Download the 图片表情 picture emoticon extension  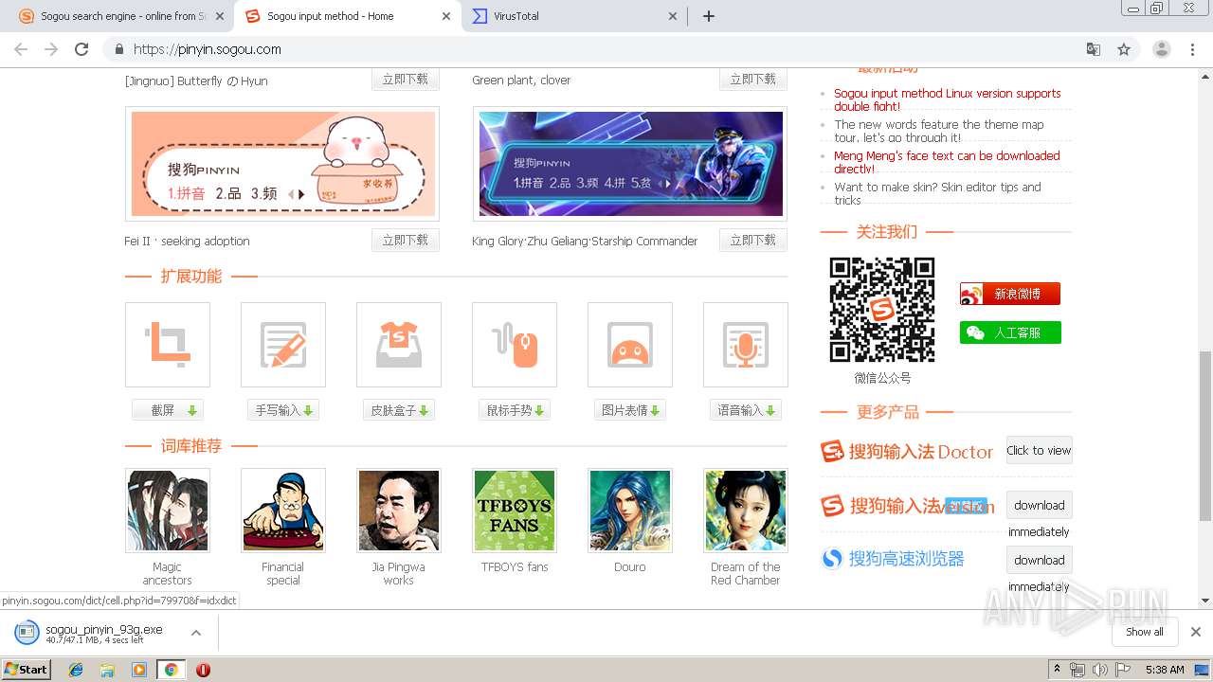(630, 410)
